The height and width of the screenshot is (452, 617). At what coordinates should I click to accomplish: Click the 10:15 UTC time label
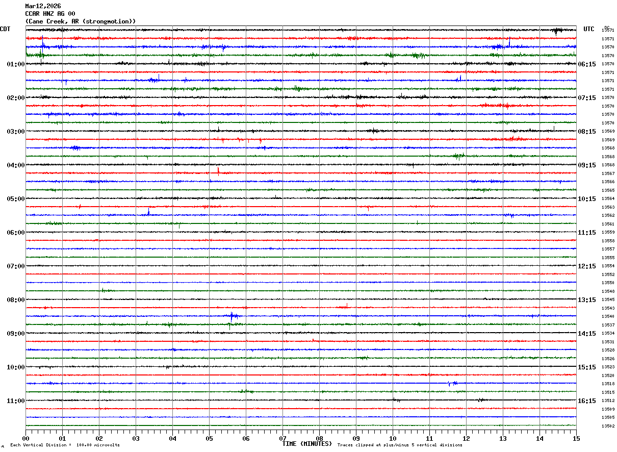[587, 199]
